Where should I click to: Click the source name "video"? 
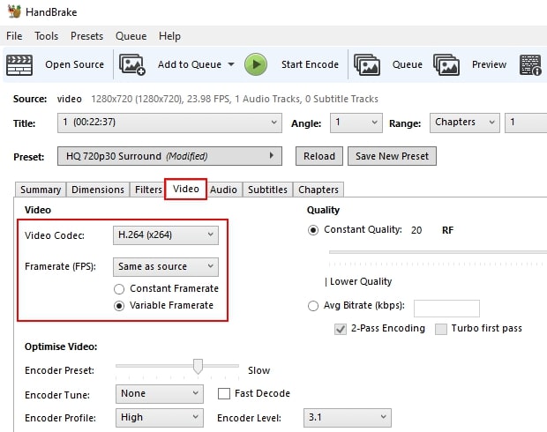pos(70,99)
